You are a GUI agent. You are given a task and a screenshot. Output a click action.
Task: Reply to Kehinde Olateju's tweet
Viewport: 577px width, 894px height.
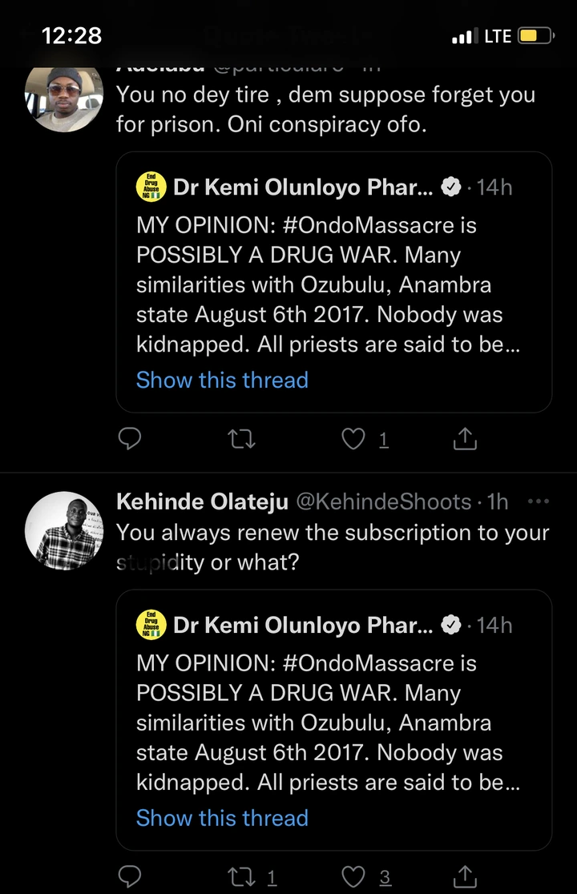pyautogui.click(x=130, y=876)
